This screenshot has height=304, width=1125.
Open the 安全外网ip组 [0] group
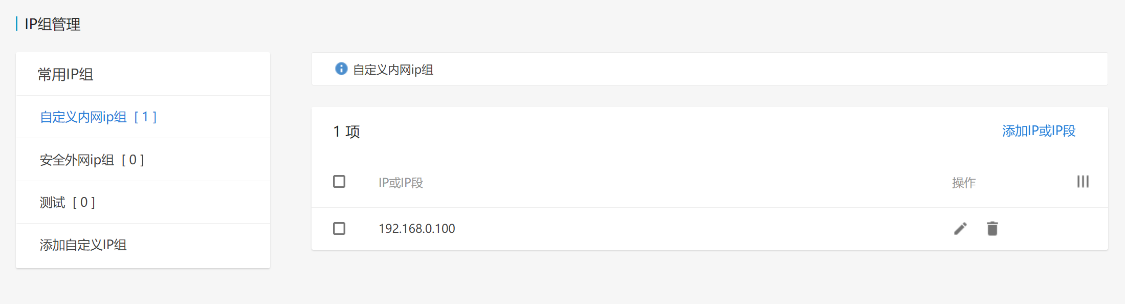(92, 160)
